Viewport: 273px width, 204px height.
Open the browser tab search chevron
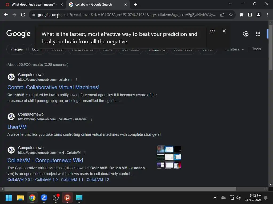click(x=230, y=4)
